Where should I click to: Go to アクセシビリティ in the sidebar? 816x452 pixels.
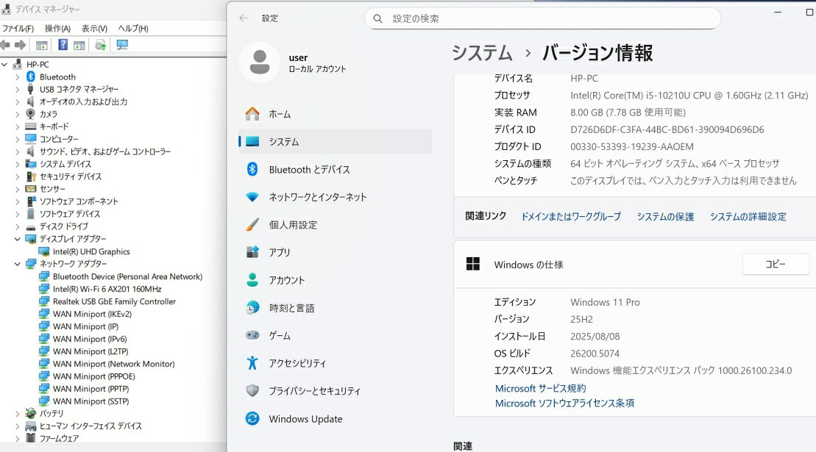(x=297, y=363)
